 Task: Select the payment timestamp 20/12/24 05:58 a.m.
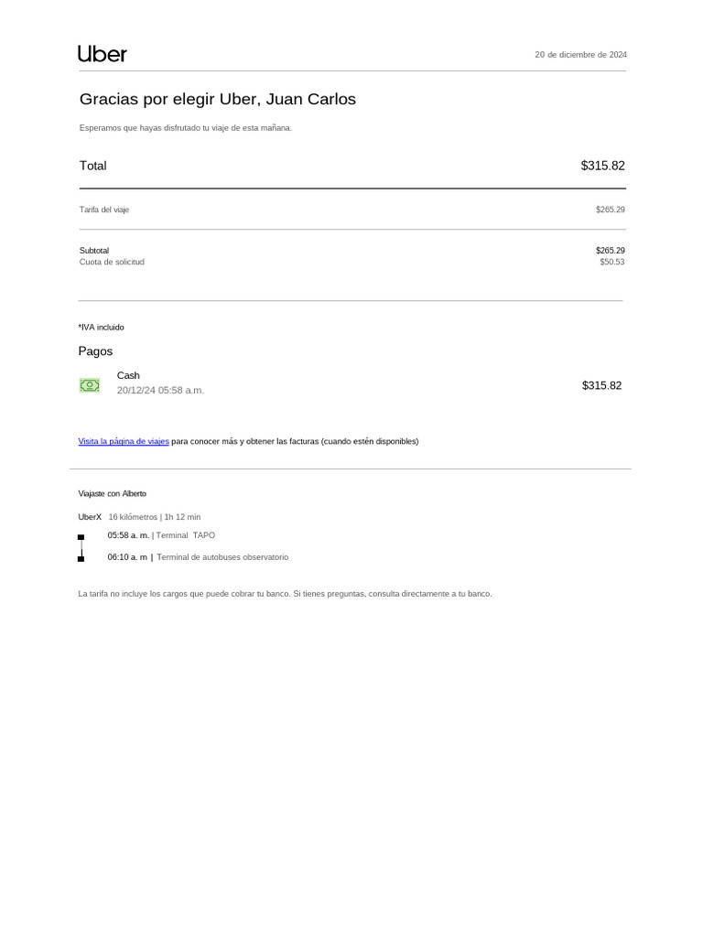pyautogui.click(x=160, y=390)
